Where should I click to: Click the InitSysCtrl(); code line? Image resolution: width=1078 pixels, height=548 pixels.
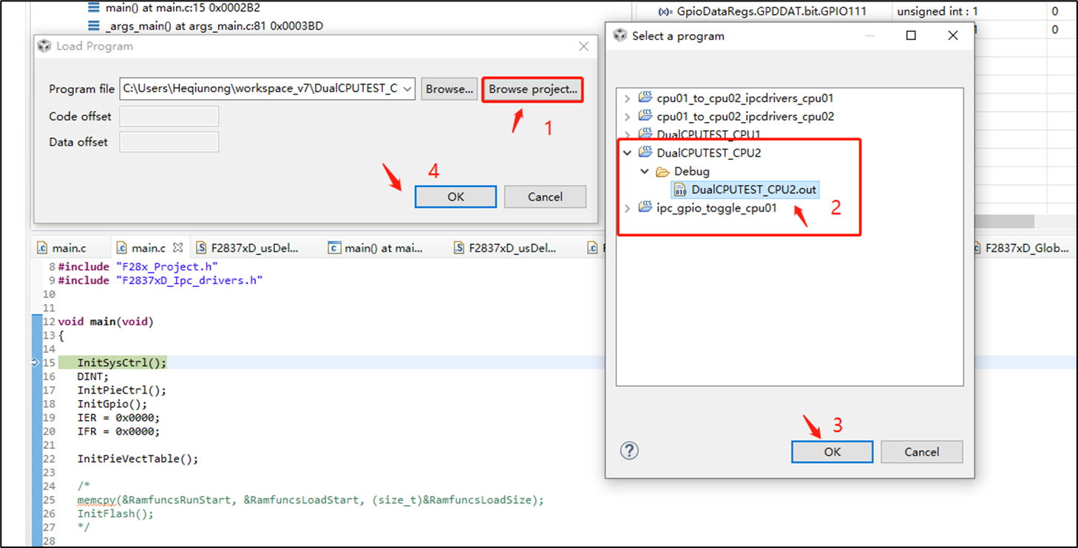click(122, 362)
